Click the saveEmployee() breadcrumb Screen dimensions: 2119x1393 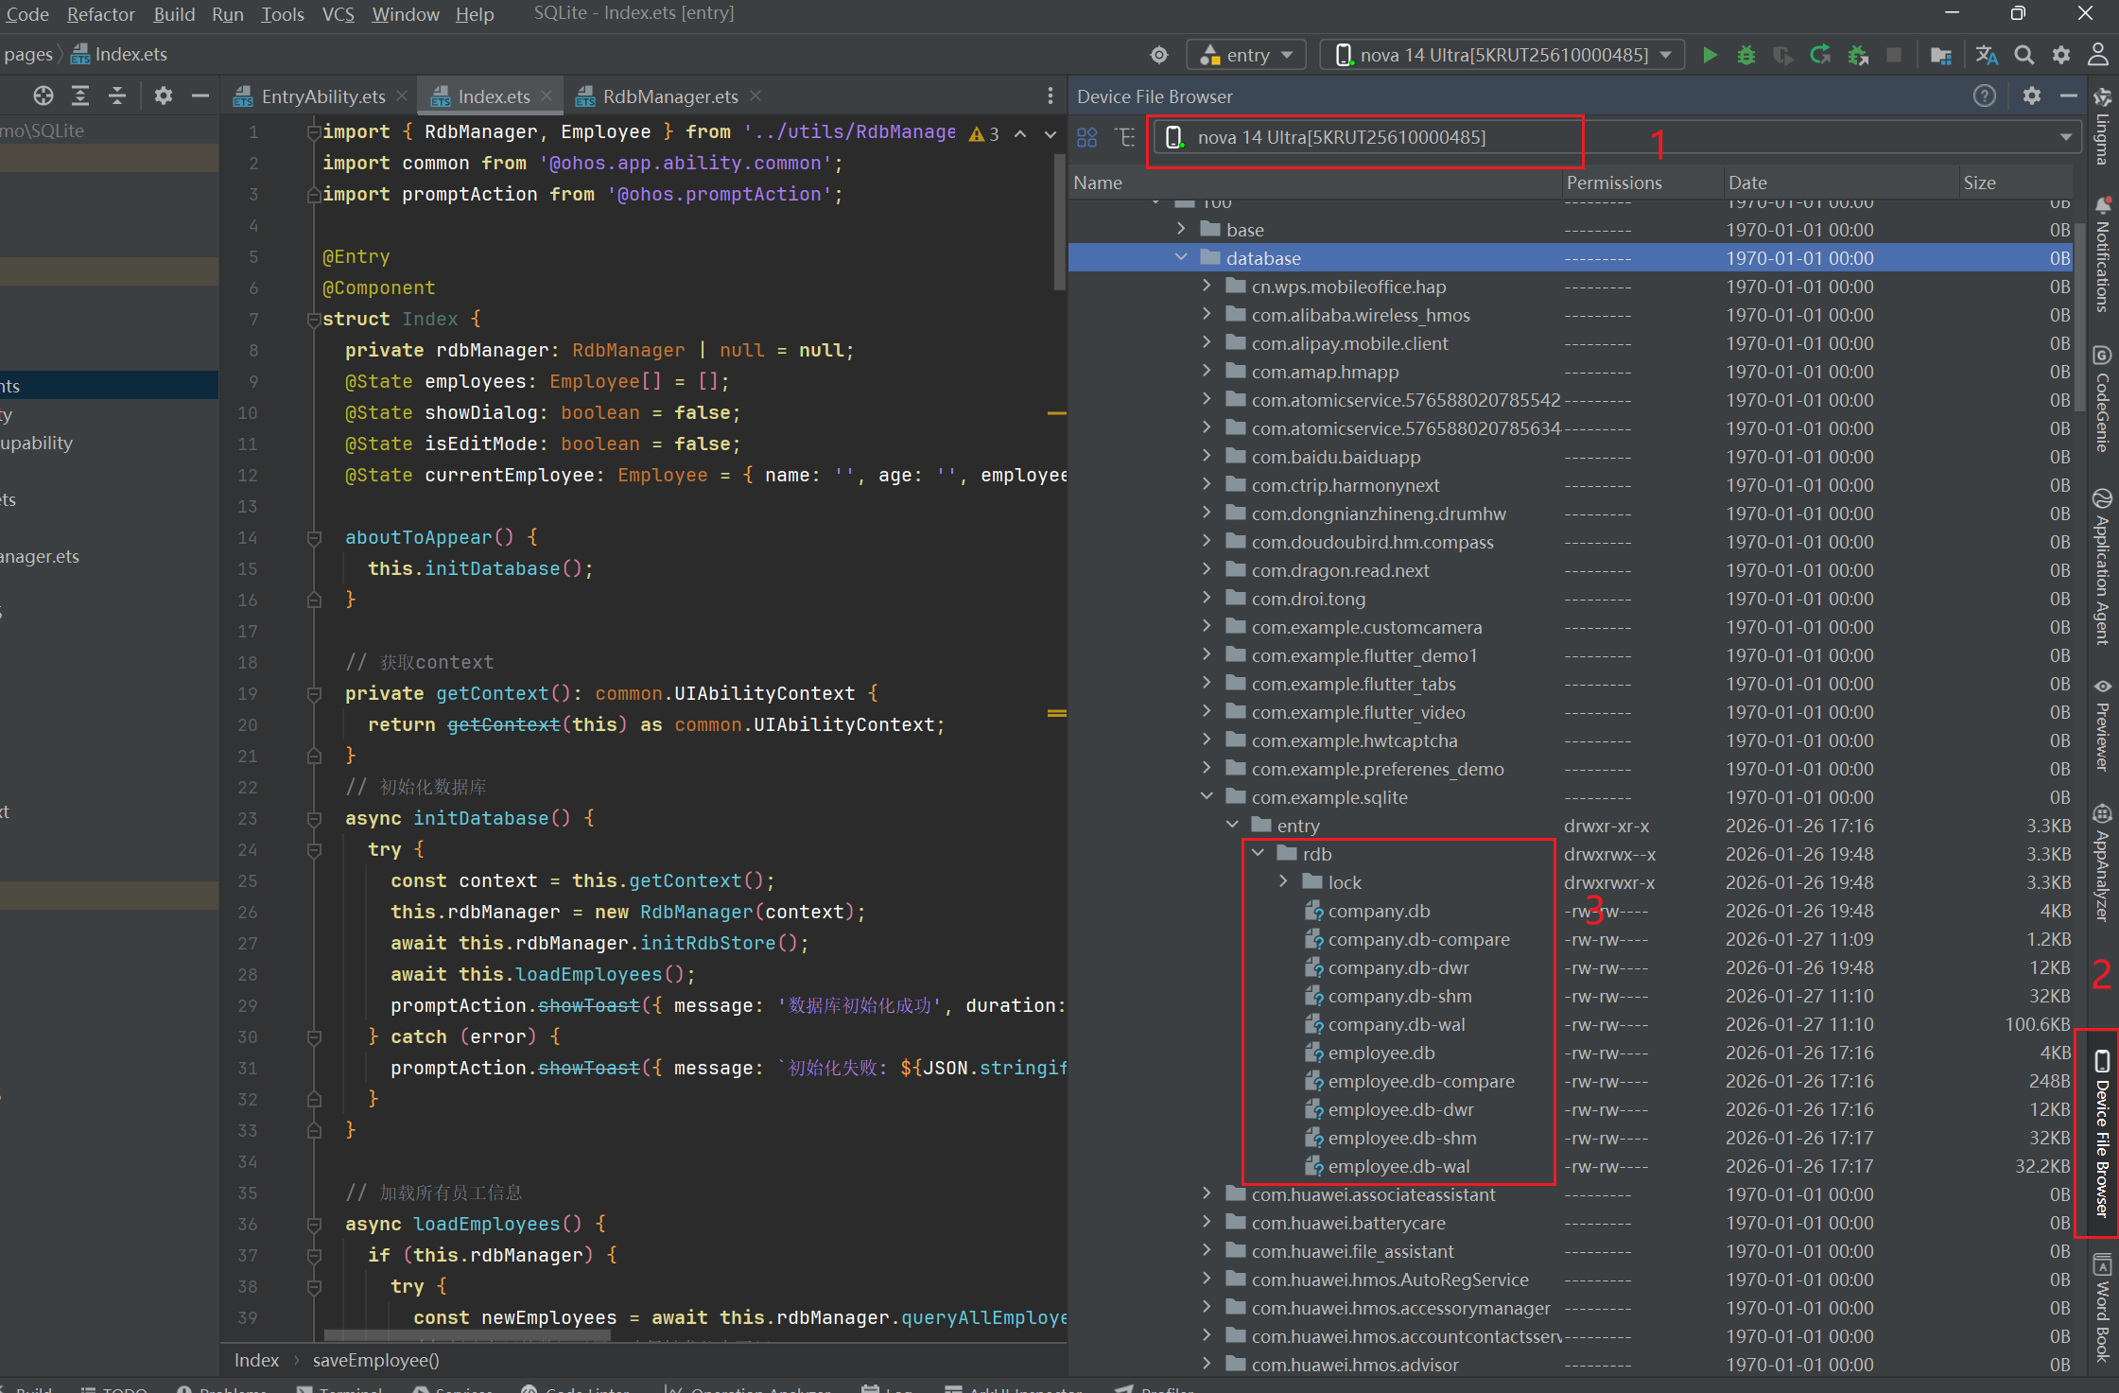coord(375,1360)
